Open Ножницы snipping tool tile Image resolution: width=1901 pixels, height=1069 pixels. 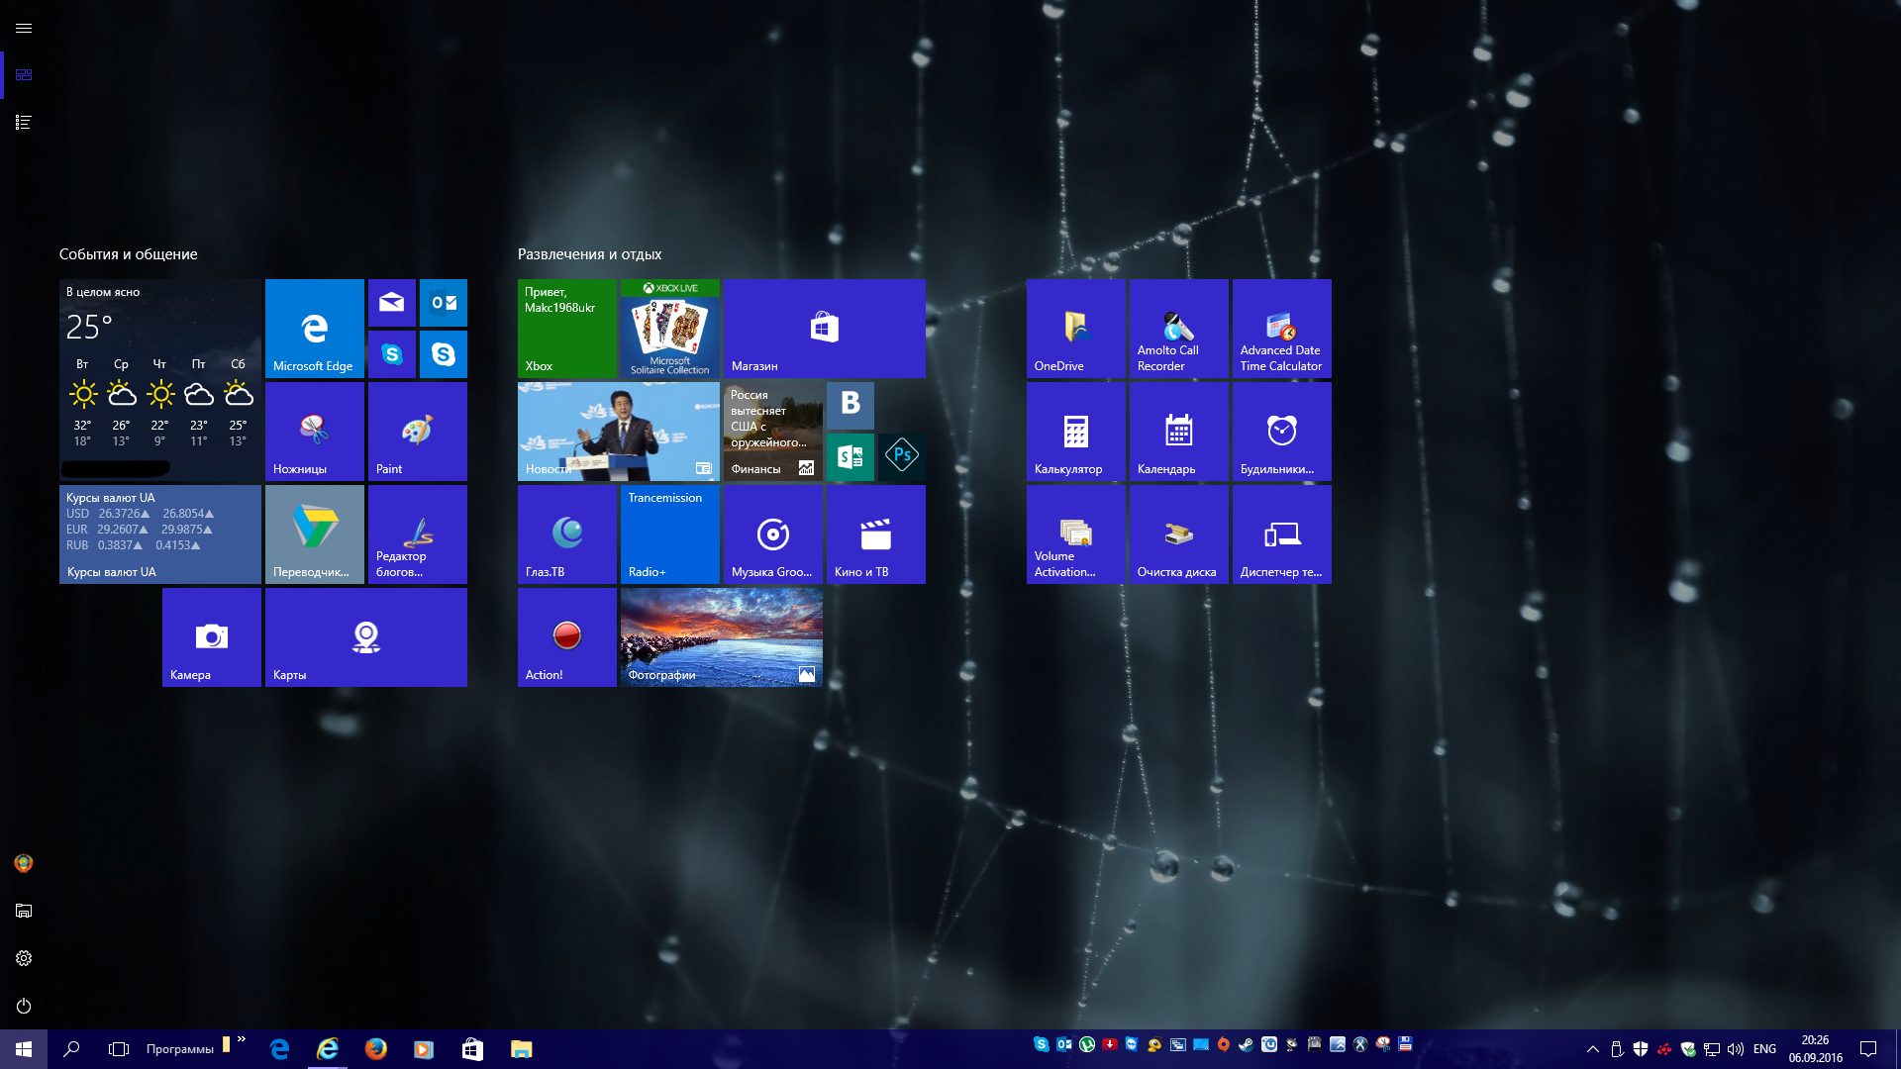[314, 432]
